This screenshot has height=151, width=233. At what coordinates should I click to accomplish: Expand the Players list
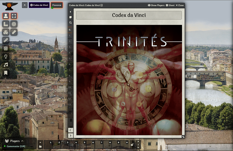(x=22, y=141)
